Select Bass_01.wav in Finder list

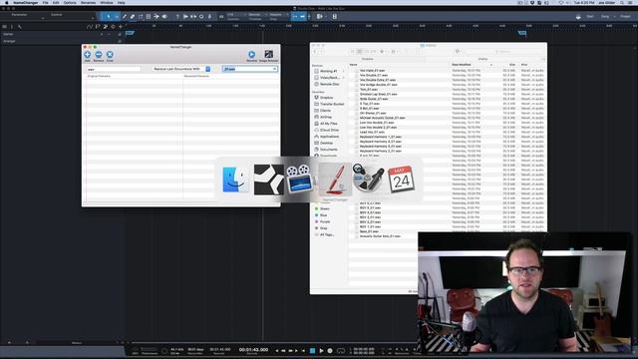(x=369, y=231)
